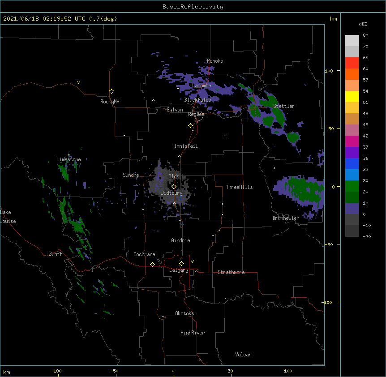The image size is (386, 377).
Task: Click the Blackfalds city label
Action: [197, 100]
